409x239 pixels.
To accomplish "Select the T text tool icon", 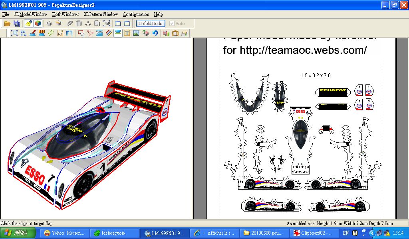I will (127, 33).
